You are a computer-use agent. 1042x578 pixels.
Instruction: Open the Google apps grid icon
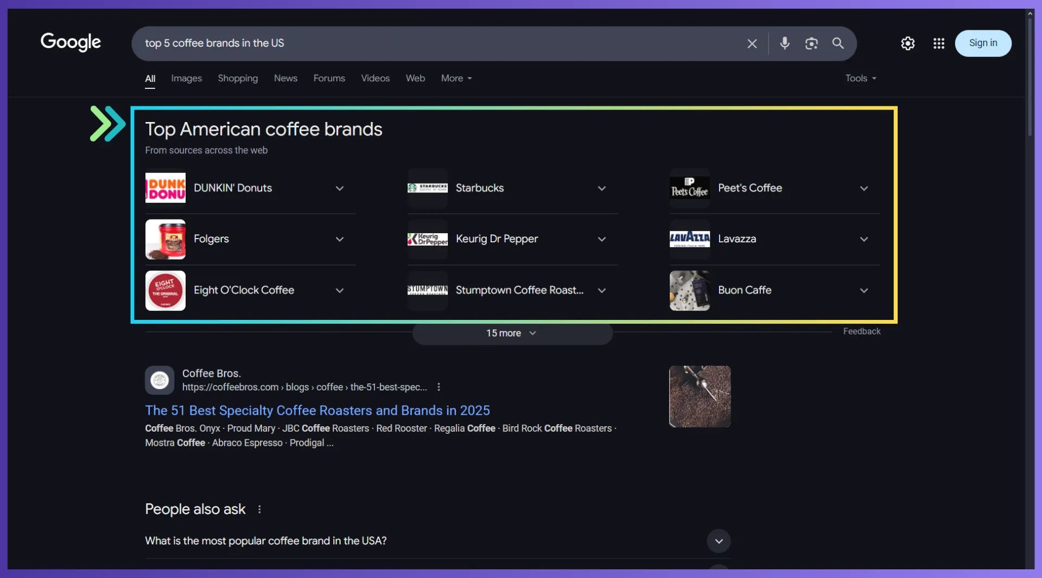(939, 43)
